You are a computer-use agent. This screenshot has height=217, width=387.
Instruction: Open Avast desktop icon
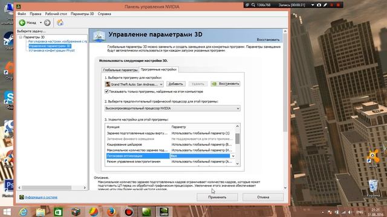(x=373, y=159)
